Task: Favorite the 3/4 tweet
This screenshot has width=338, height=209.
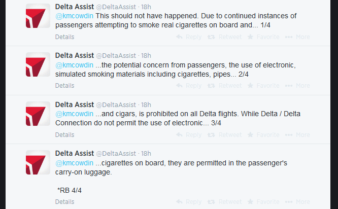Action: pos(263,135)
